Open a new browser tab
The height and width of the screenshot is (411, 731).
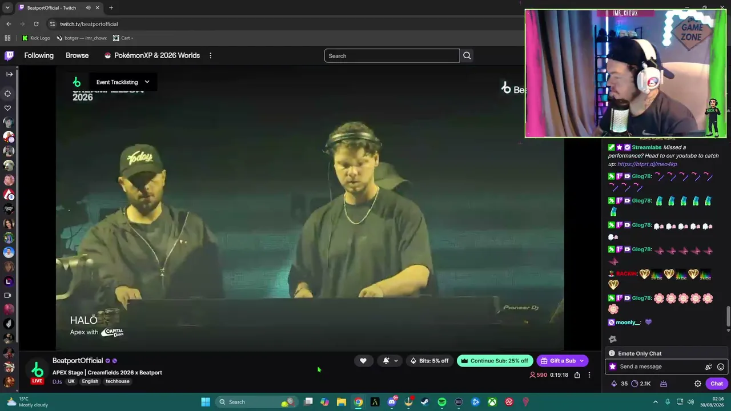click(111, 7)
